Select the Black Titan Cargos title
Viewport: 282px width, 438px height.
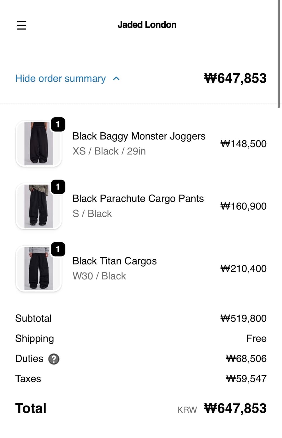[114, 261]
